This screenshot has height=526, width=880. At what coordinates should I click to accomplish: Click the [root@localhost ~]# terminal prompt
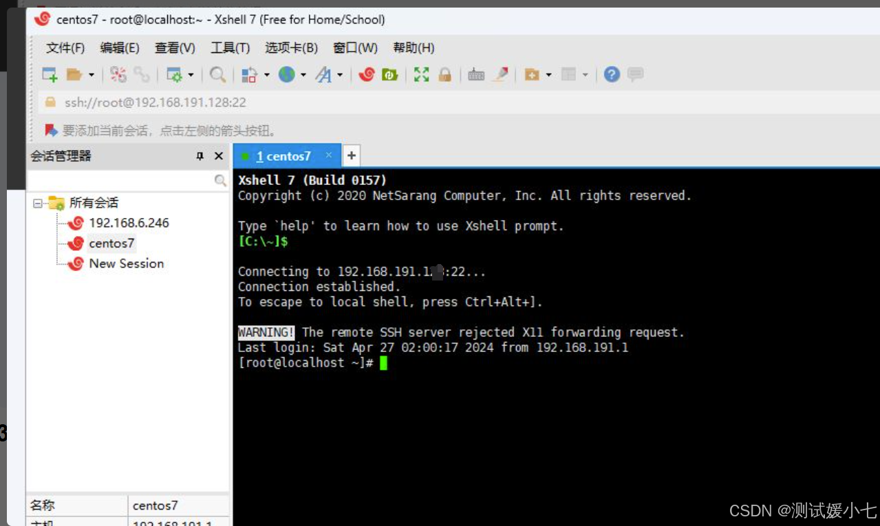click(306, 362)
